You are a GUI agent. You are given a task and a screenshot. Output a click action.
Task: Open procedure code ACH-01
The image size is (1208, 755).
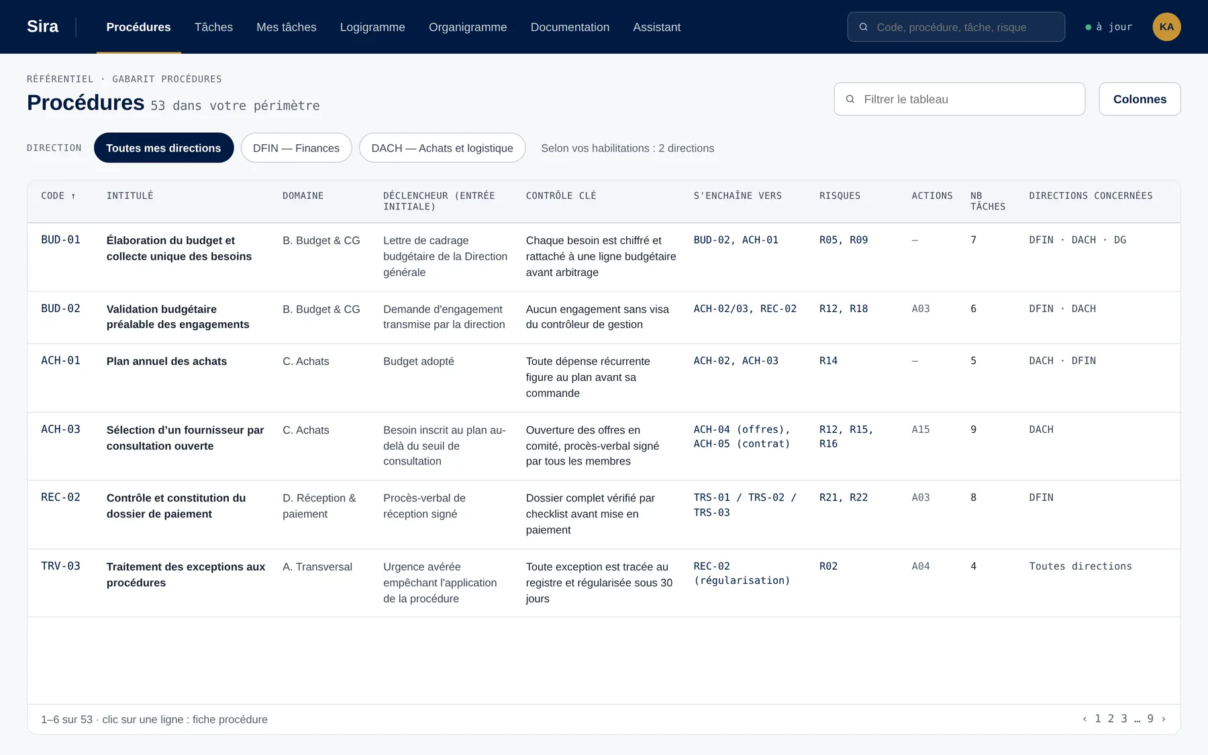point(60,360)
